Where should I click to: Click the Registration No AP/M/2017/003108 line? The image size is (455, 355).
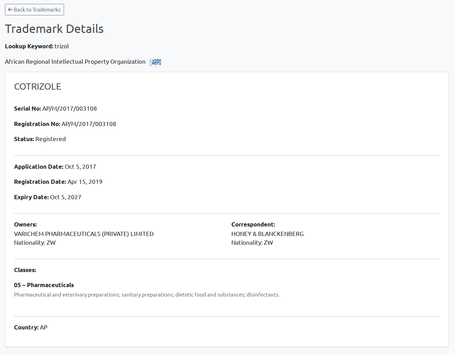65,124
